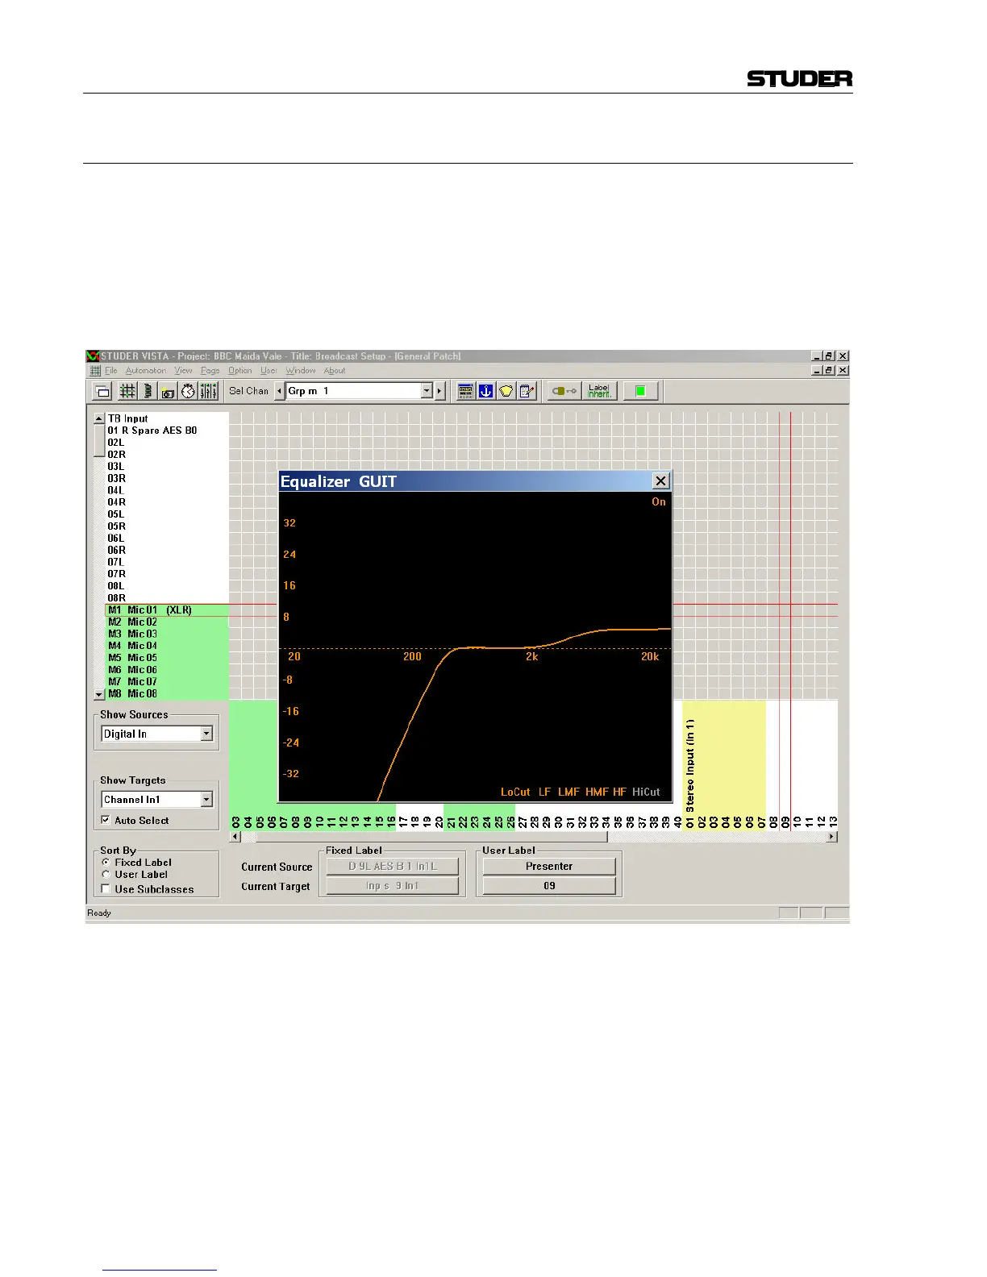The image size is (987, 1277).
Task: Click the 09 user label button
Action: coord(549,886)
